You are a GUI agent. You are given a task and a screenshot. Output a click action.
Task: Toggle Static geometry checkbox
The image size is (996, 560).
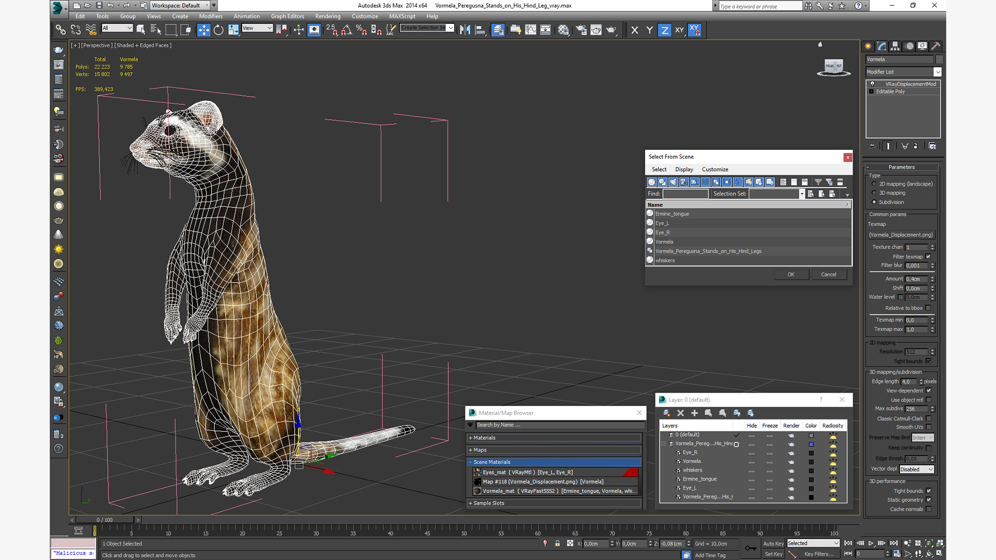pyautogui.click(x=929, y=500)
